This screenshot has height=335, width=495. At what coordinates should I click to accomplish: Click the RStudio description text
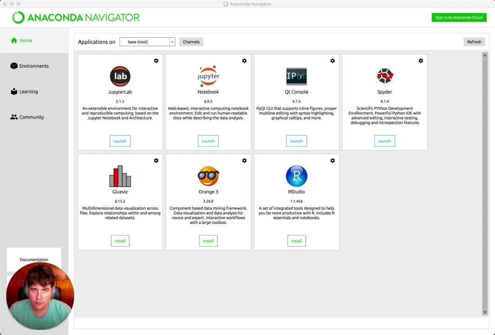pyautogui.click(x=296, y=213)
